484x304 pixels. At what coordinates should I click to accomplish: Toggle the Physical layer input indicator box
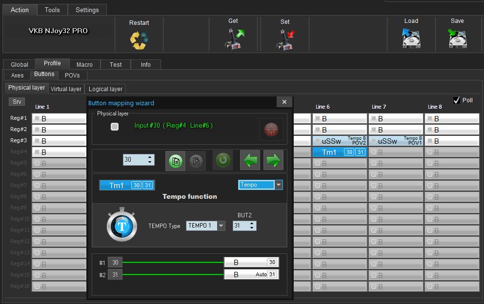115,127
